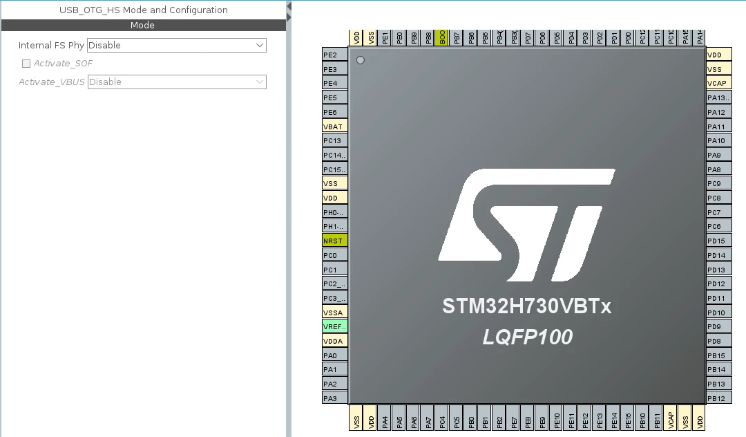Screen dimensions: 746x437
Task: Click pin PA0
Action: pyautogui.click(x=335, y=355)
